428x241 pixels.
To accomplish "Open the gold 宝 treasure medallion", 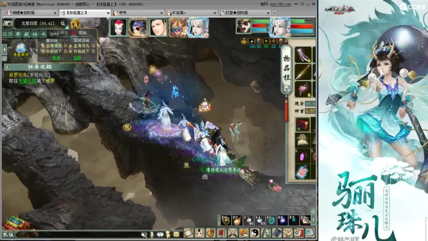I will click(76, 24).
